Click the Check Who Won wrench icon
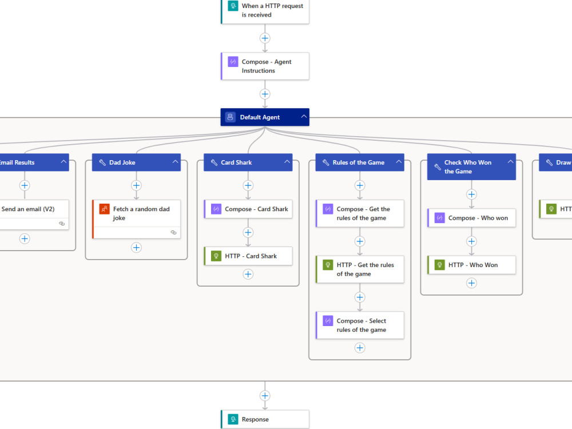This screenshot has width=572, height=429. [x=438, y=166]
